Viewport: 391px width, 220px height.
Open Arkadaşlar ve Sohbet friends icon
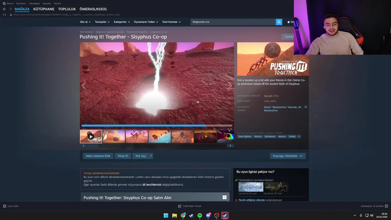coord(386,206)
